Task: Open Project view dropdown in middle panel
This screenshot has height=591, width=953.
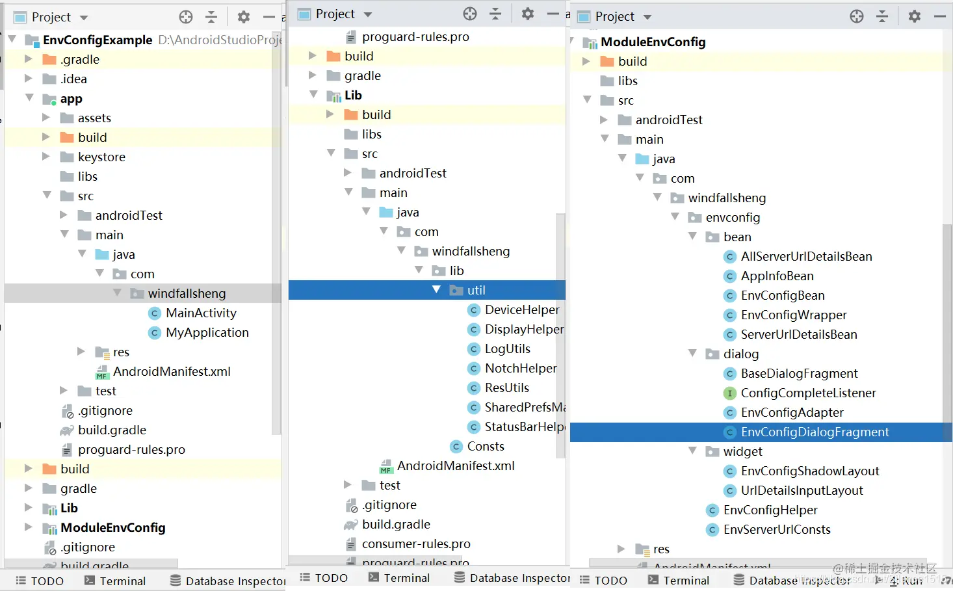Action: click(368, 14)
